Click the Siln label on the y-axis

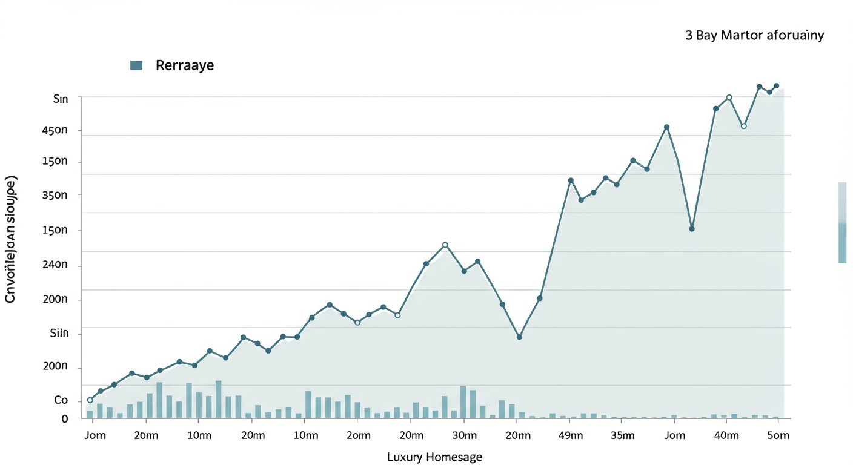click(61, 334)
